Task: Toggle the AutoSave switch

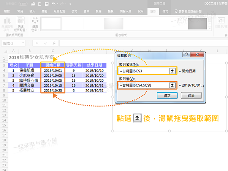Action: tap(23, 4)
